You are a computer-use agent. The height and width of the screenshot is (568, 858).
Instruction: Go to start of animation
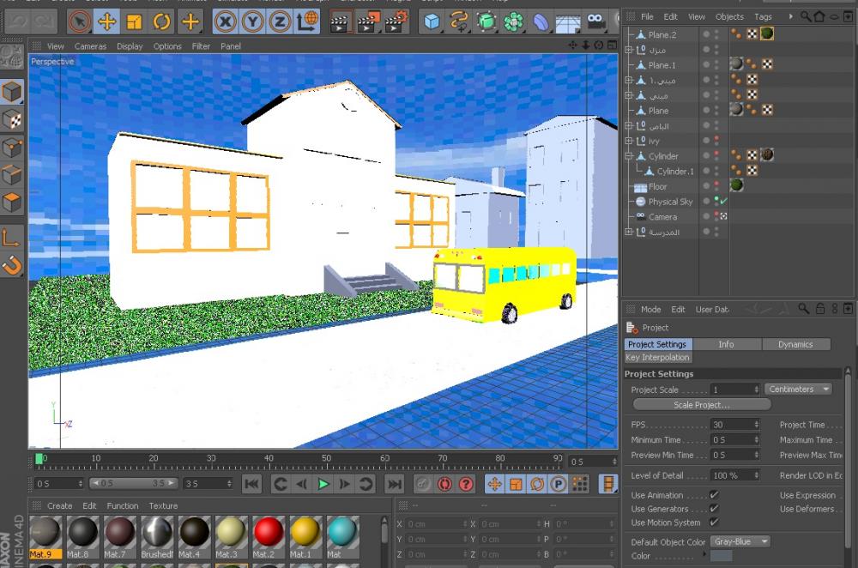pyautogui.click(x=251, y=484)
